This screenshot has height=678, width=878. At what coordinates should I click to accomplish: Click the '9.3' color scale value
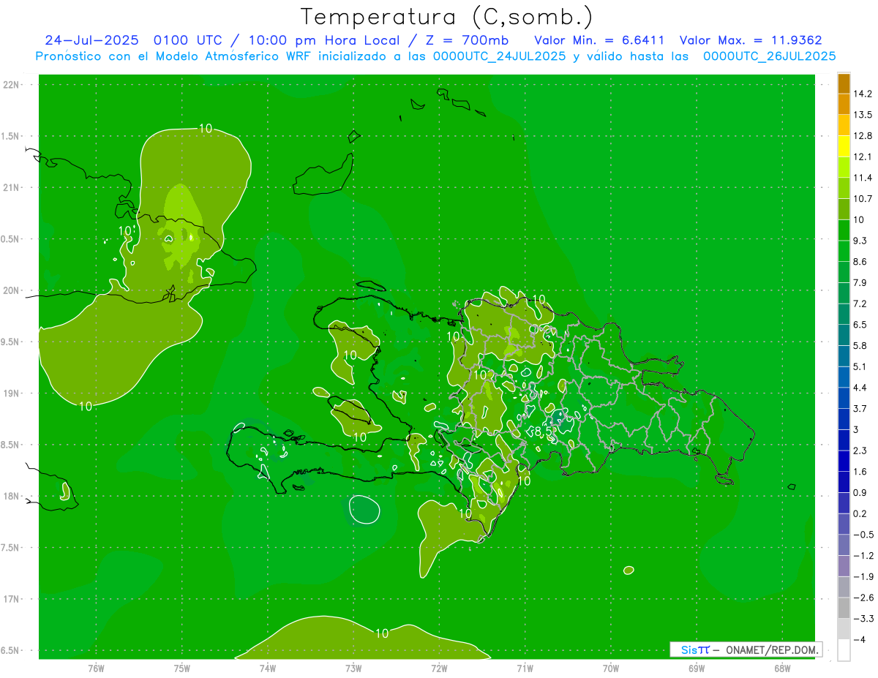coord(860,241)
